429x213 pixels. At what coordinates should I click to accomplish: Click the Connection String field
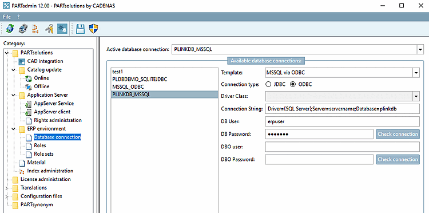pyautogui.click(x=342, y=109)
